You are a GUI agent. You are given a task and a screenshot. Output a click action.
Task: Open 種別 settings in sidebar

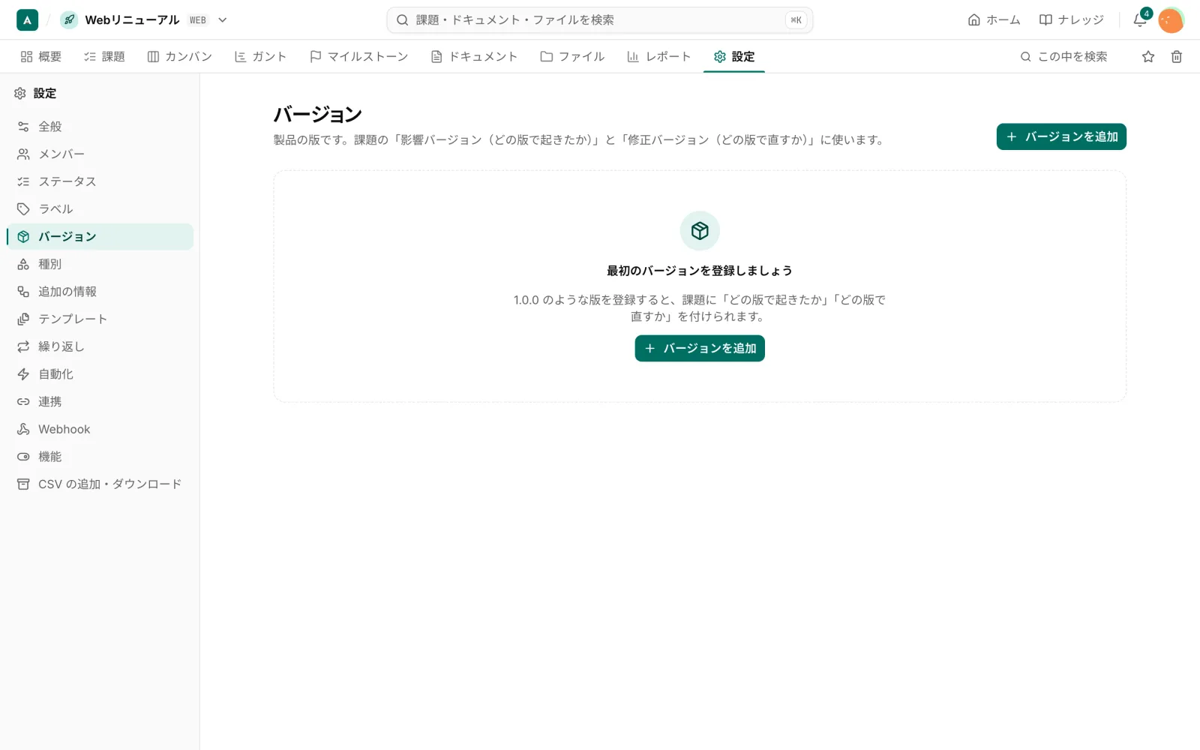[x=100, y=264]
